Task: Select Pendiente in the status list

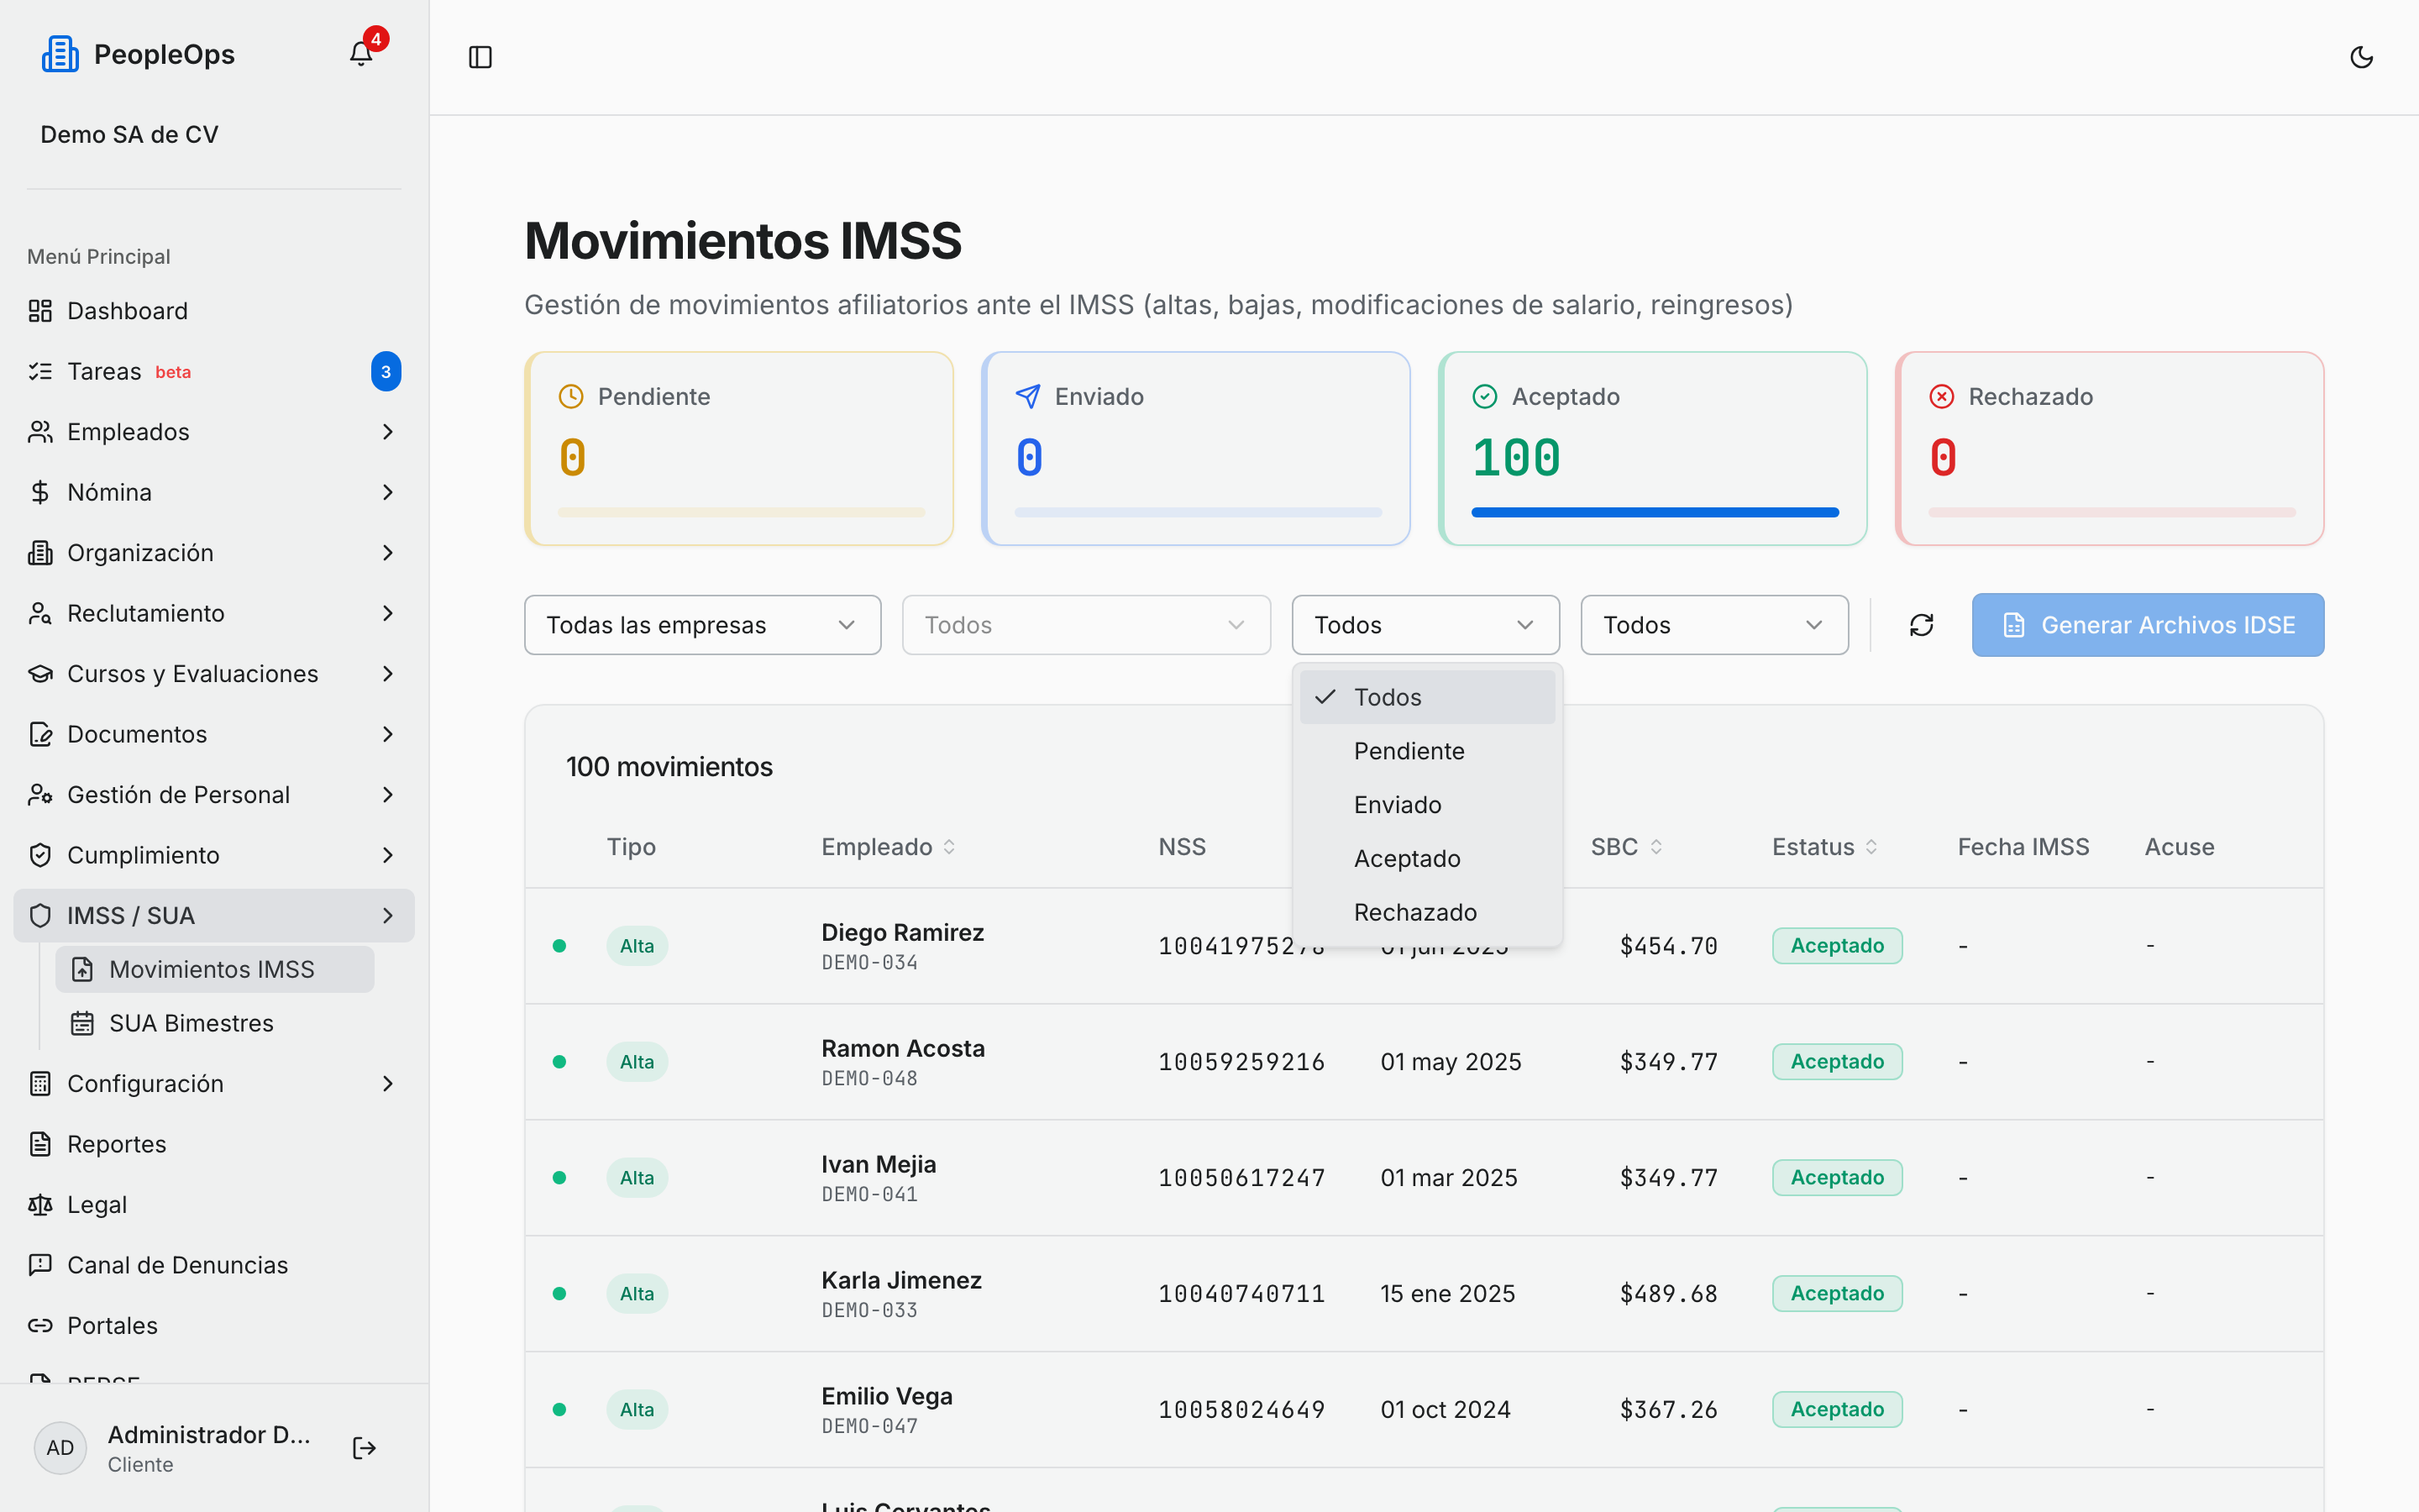Action: pos(1426,751)
